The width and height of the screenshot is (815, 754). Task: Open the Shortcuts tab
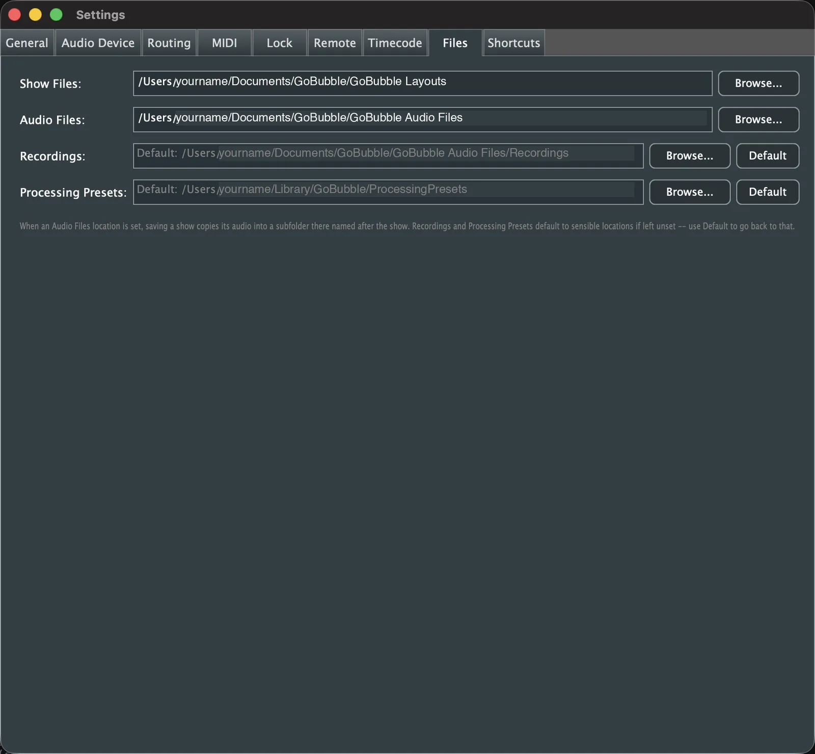[513, 43]
